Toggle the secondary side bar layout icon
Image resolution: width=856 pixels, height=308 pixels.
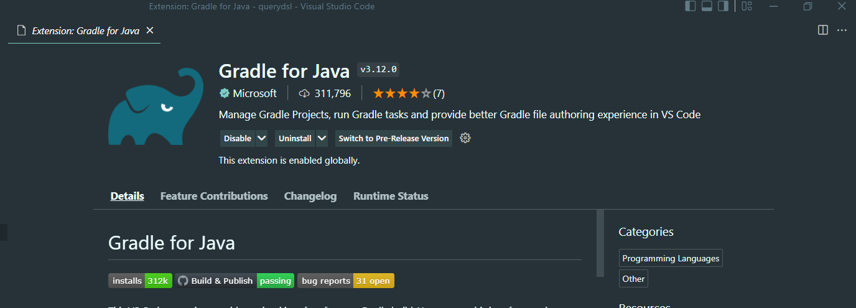click(723, 6)
